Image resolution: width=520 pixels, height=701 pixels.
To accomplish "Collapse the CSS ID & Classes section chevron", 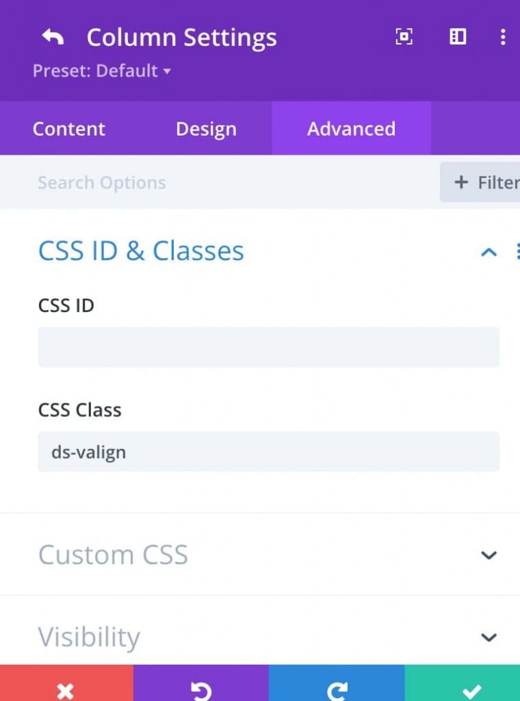I will (x=489, y=252).
